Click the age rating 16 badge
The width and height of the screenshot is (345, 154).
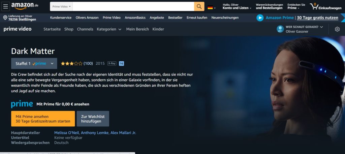pyautogui.click(x=121, y=64)
